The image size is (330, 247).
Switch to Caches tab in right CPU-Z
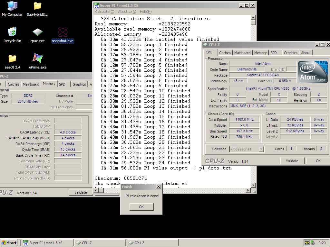click(225, 53)
